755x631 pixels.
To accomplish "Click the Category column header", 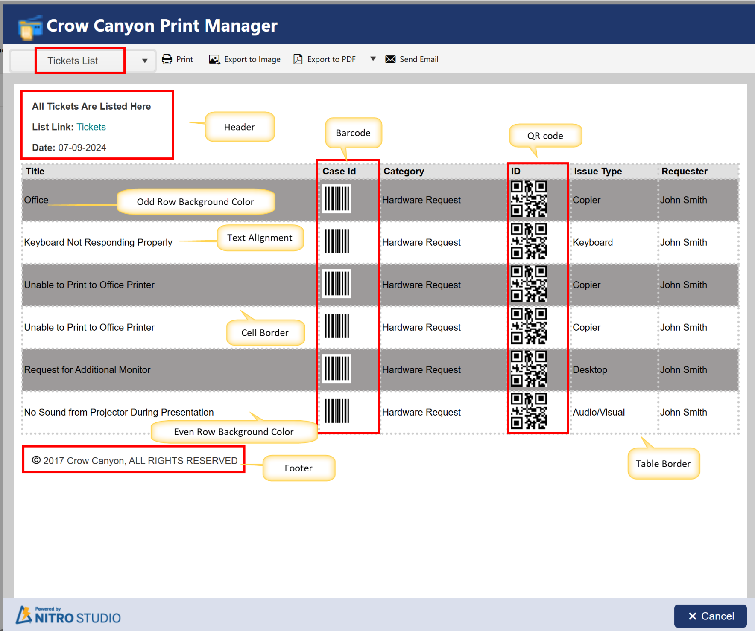I will 404,172.
